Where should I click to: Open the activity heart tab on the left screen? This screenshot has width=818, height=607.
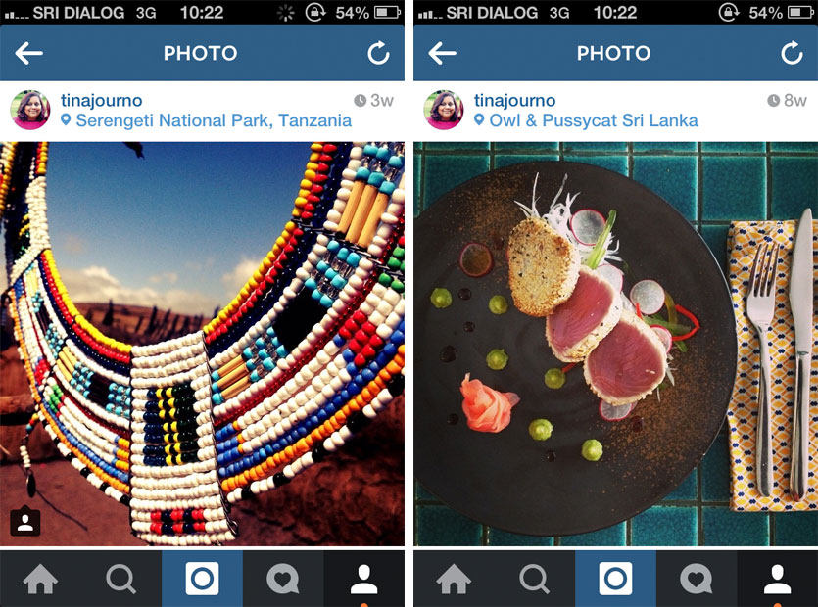[x=283, y=579]
